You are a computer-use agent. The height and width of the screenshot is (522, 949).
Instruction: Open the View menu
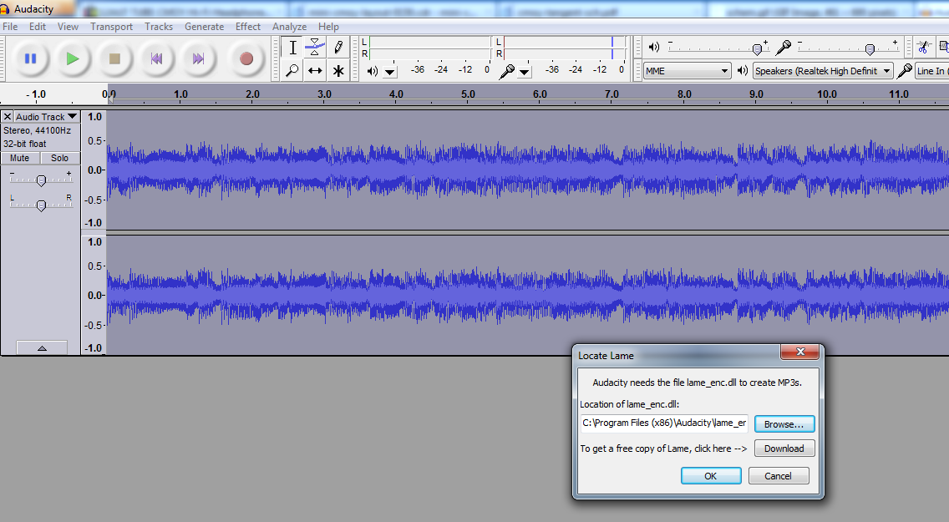(x=68, y=27)
